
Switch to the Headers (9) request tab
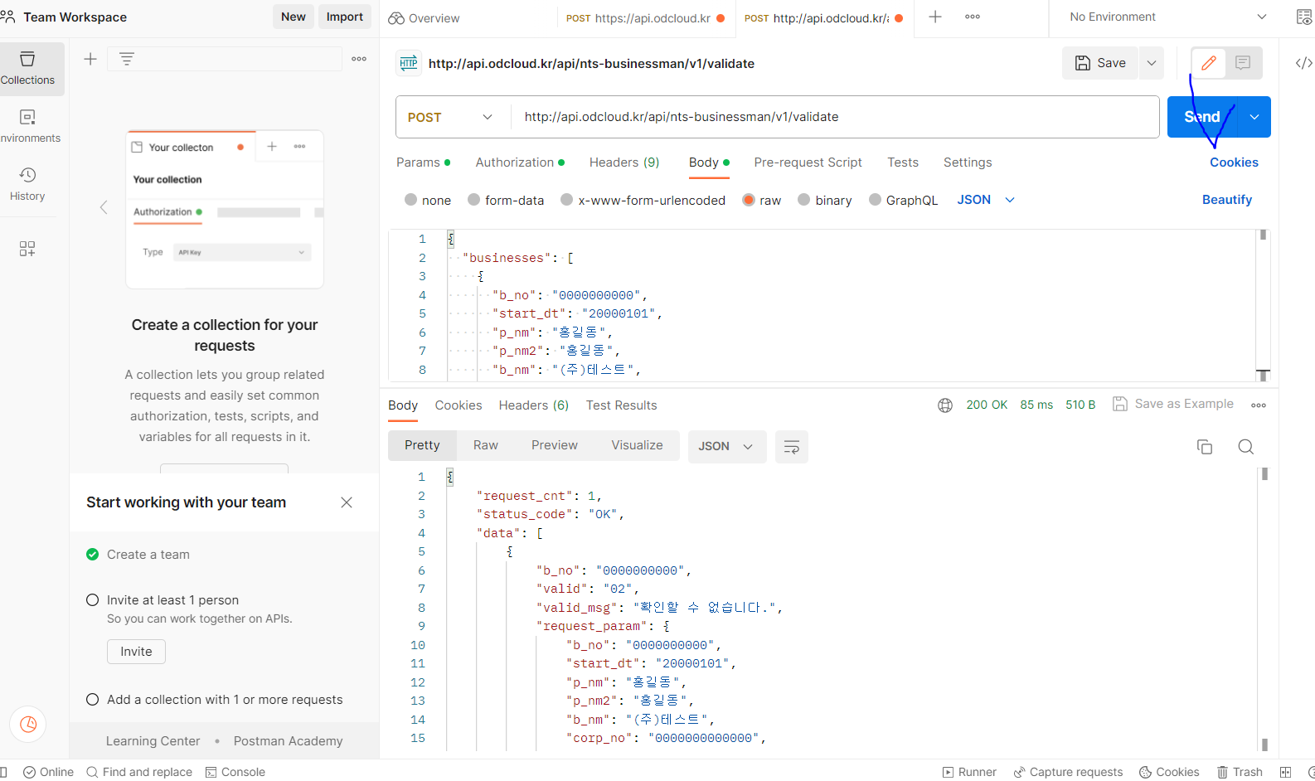coord(624,163)
